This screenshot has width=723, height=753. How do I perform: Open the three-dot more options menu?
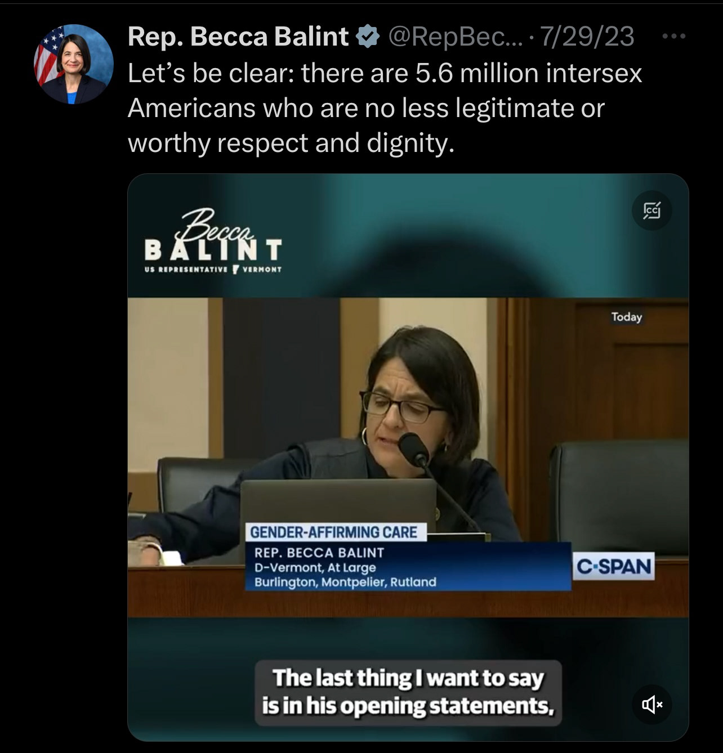click(x=674, y=37)
